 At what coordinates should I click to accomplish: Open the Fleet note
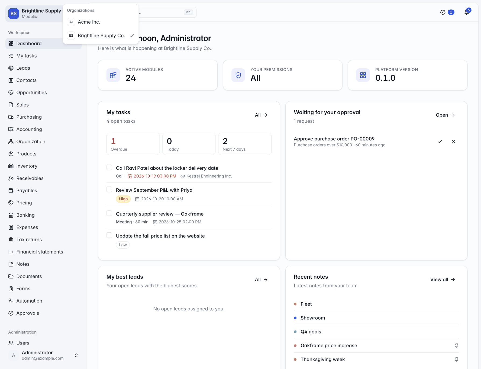click(x=376, y=304)
